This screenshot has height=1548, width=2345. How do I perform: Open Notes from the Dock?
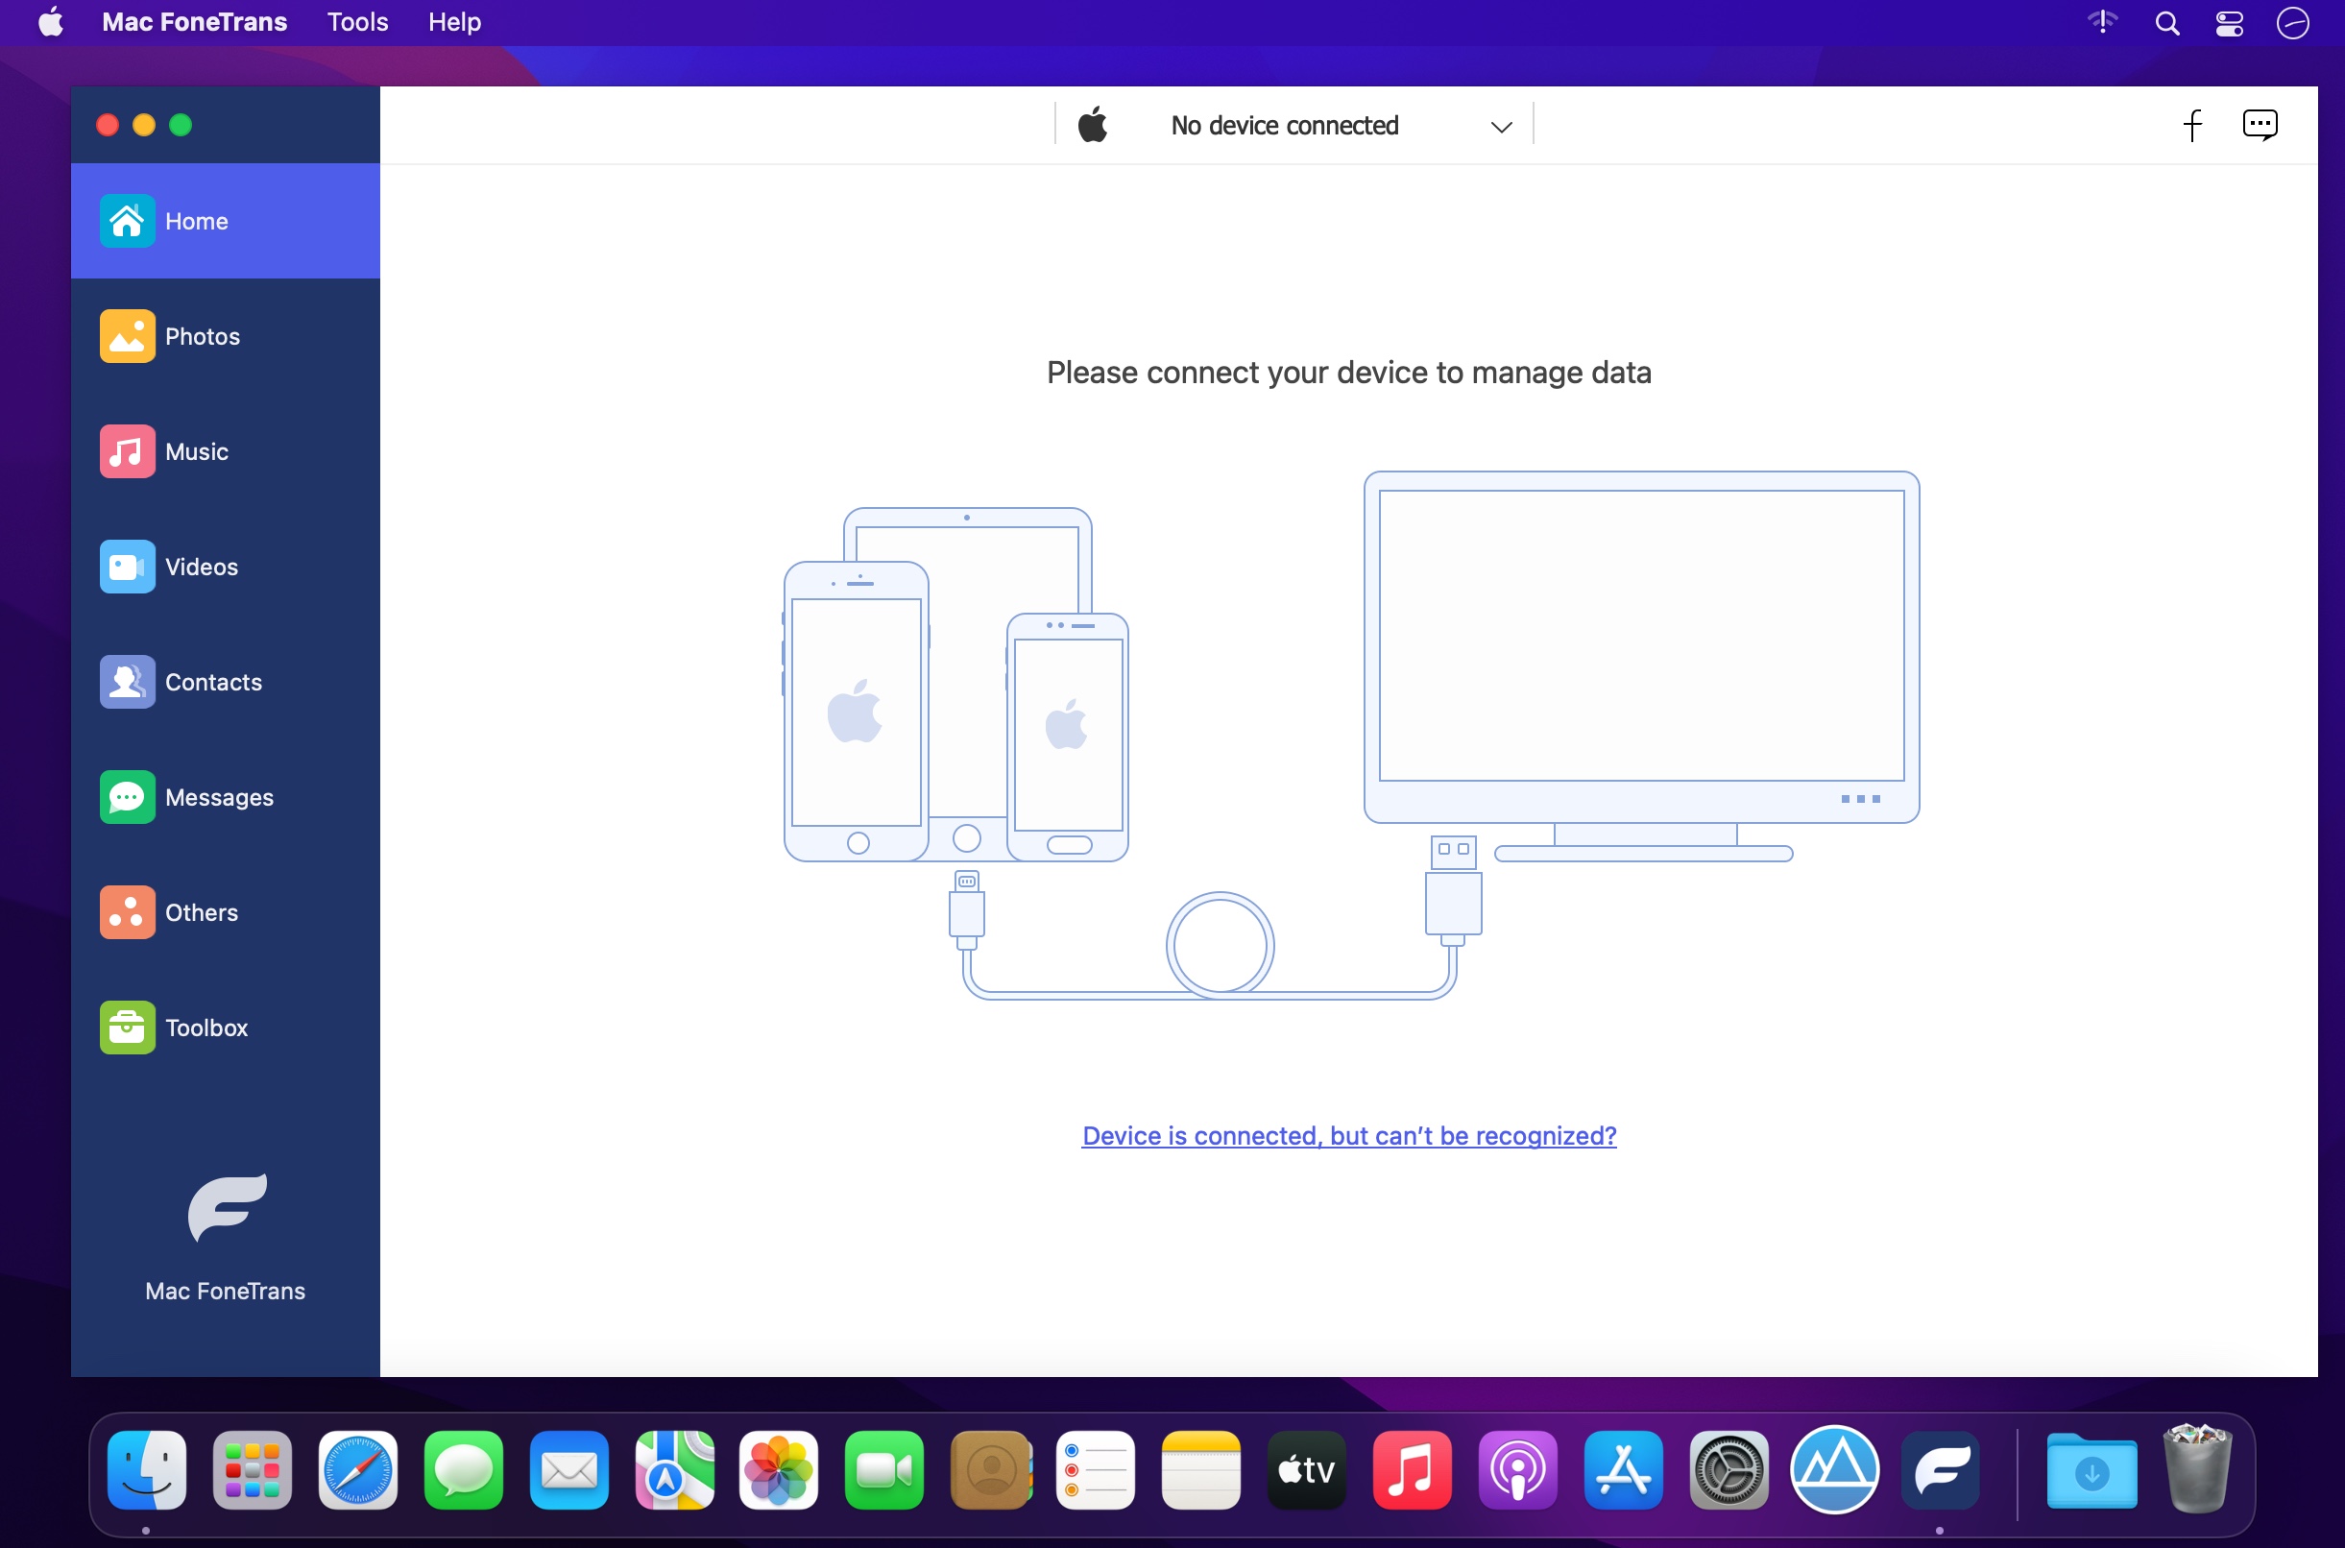[1201, 1470]
